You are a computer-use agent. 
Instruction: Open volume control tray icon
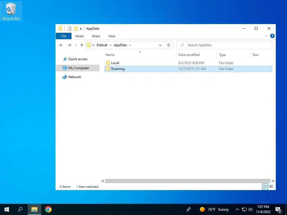tap(251, 209)
